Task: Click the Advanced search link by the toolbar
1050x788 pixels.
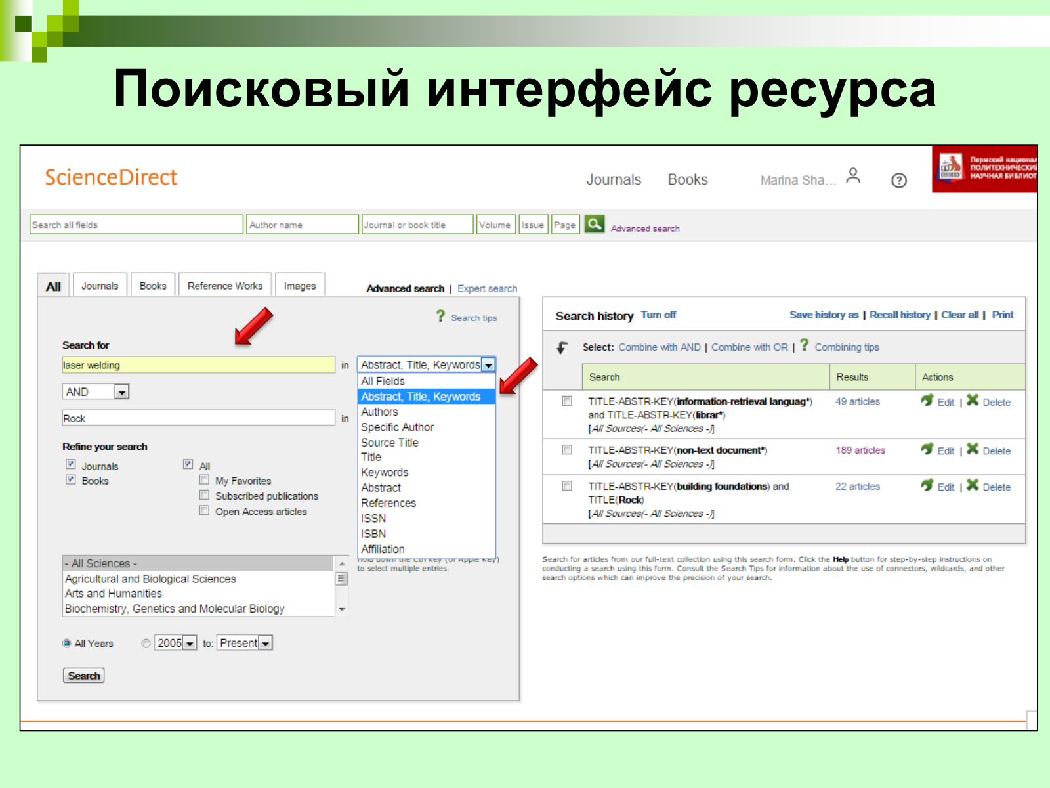Action: 645,229
